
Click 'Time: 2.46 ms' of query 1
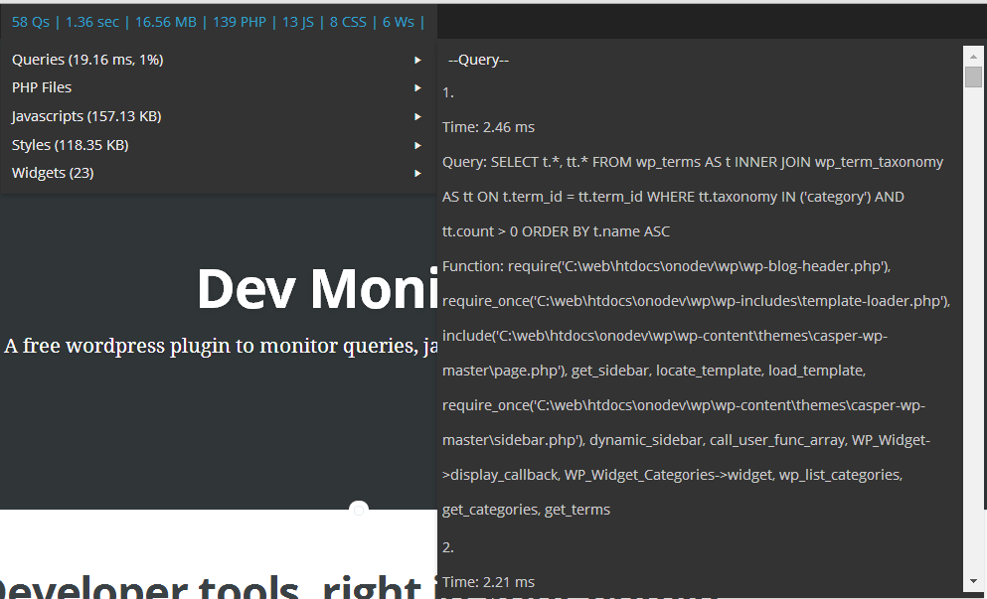coord(488,127)
